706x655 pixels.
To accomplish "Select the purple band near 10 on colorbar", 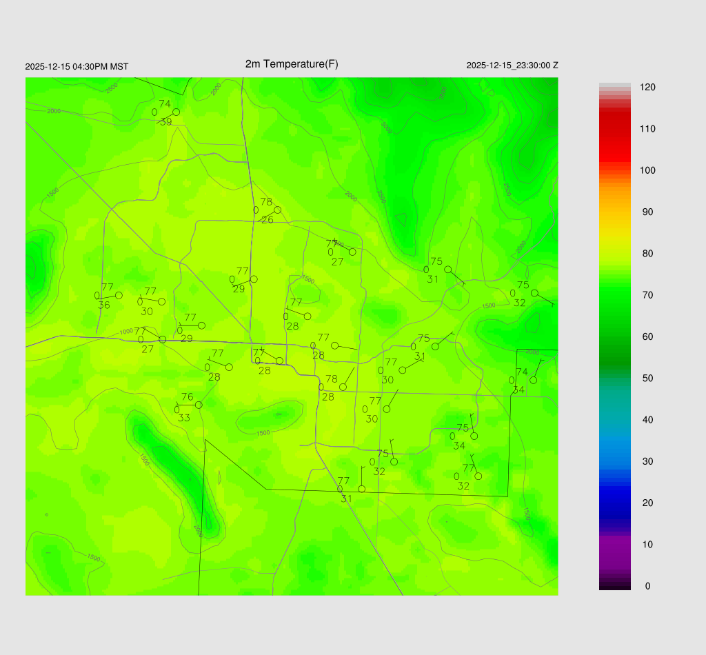I will [614, 545].
